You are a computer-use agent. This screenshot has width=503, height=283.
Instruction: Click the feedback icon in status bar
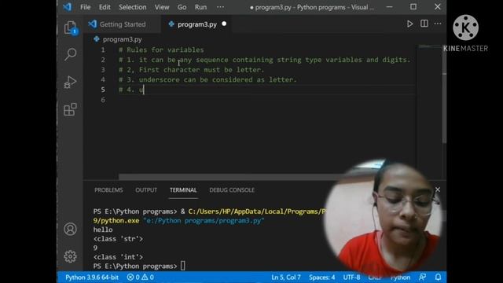tap(423, 277)
